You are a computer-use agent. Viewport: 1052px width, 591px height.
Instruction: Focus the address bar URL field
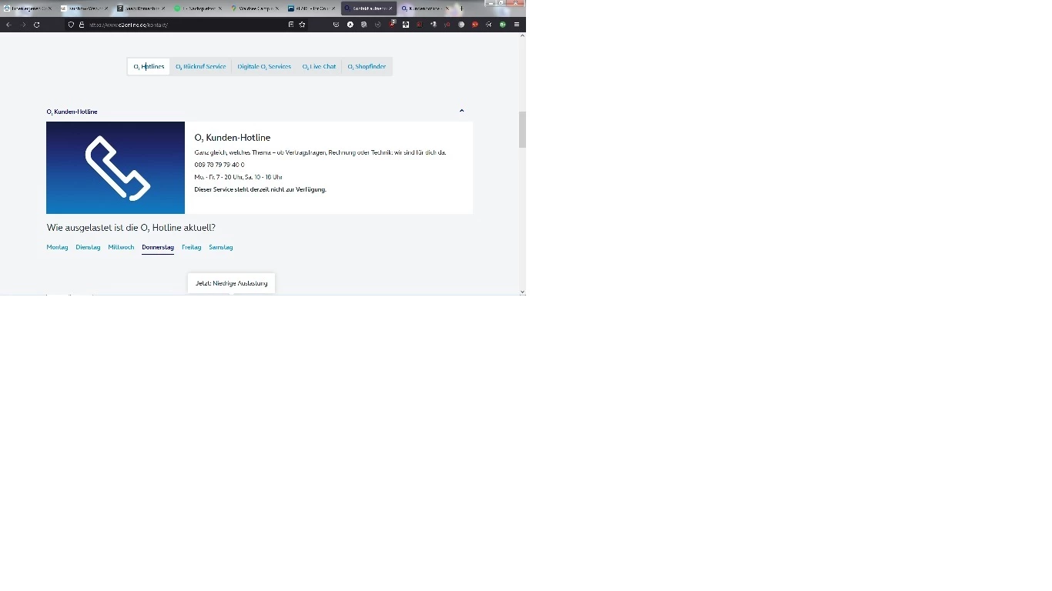tap(185, 25)
